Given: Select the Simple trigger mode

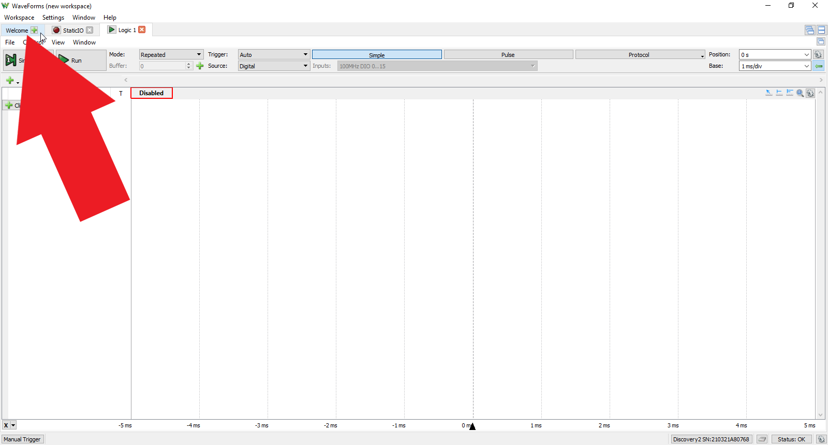Looking at the screenshot, I should tap(377, 55).
